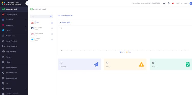The width and height of the screenshot is (192, 95).
Task: Click the PrestaTürk logo
Action: point(11,3)
